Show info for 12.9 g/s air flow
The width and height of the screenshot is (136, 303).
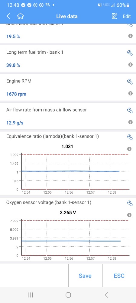[x=131, y=122]
